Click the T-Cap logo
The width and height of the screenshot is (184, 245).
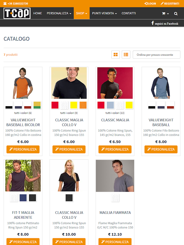click(17, 13)
